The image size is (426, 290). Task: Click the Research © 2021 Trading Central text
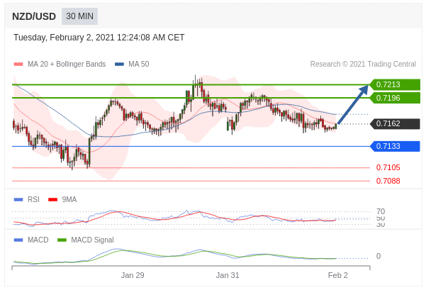click(363, 64)
